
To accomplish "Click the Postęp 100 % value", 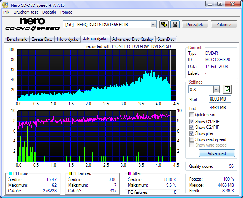I will click(x=228, y=179).
